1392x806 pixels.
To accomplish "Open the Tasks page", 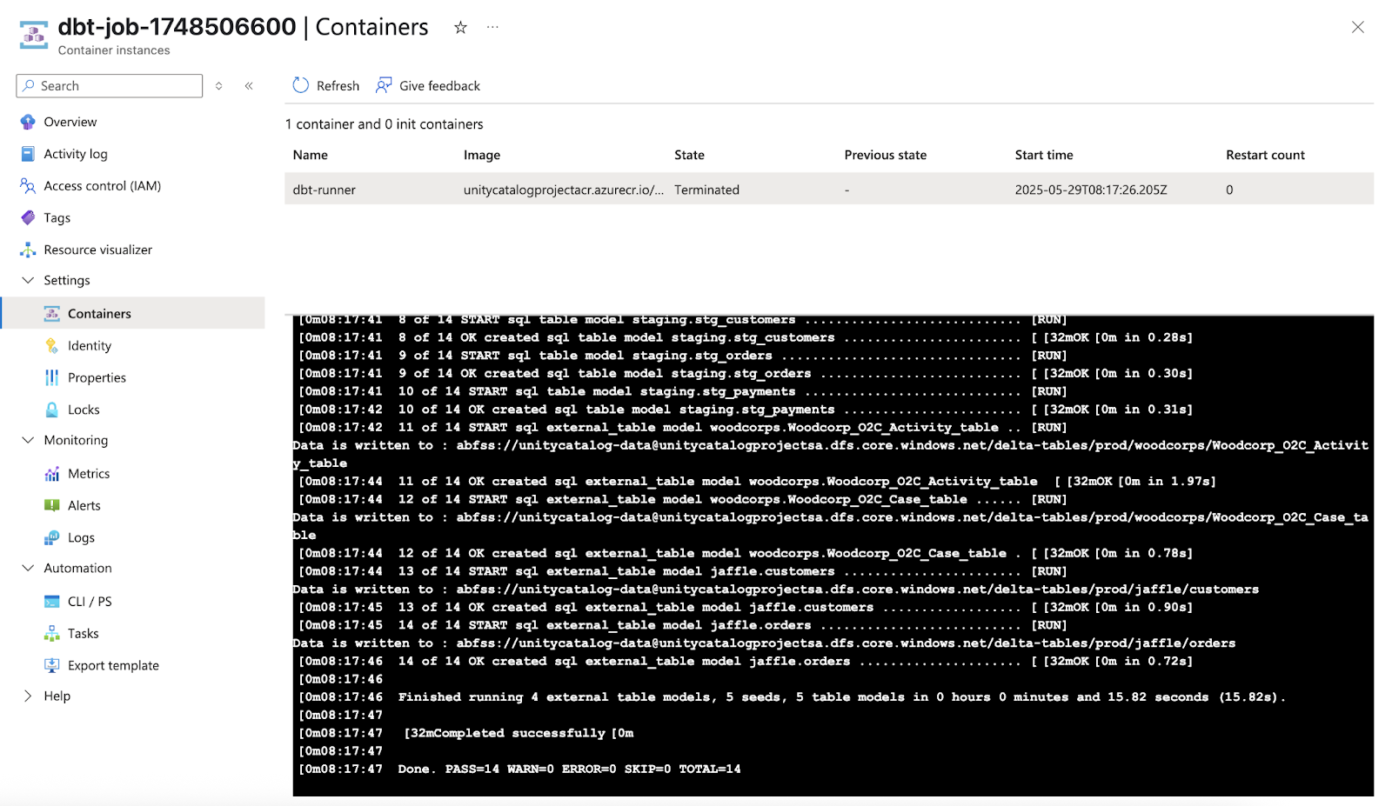I will (84, 634).
